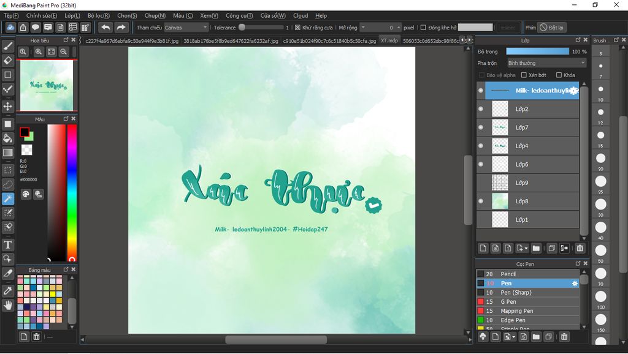
Task: Open the Bộ lọc(R) menu
Action: [x=99, y=15]
